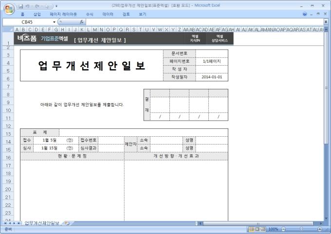
Task: Click the Undo icon in Quick Access toolbar
Action: [27, 6]
